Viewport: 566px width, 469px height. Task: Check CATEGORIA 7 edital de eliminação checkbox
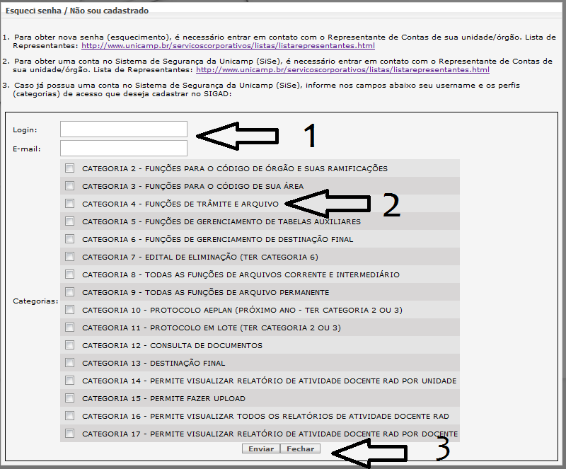pos(69,257)
